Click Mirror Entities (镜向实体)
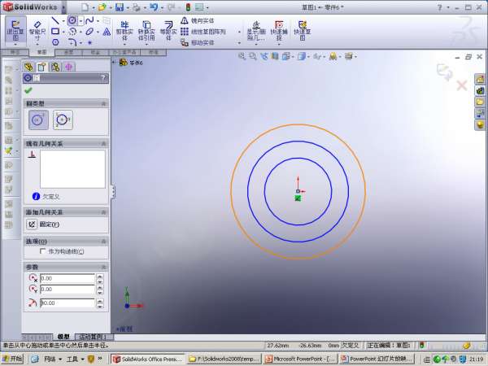The height and width of the screenshot is (366, 488). pos(198,21)
